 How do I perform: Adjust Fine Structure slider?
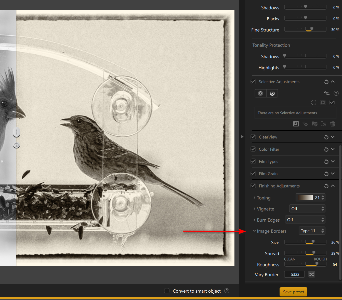[305, 30]
